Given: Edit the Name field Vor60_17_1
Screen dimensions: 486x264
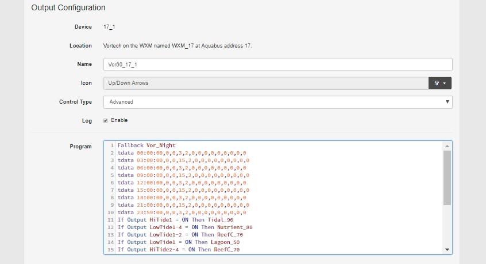Looking at the screenshot, I should [x=277, y=64].
